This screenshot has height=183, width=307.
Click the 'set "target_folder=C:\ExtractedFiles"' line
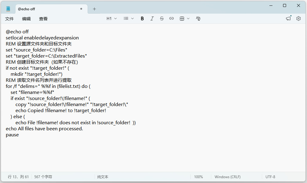[x=46, y=56]
